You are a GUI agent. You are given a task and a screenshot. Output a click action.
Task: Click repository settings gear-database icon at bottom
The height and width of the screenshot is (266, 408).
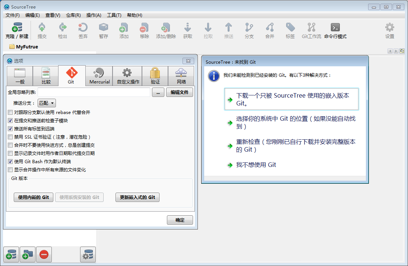(x=88, y=254)
